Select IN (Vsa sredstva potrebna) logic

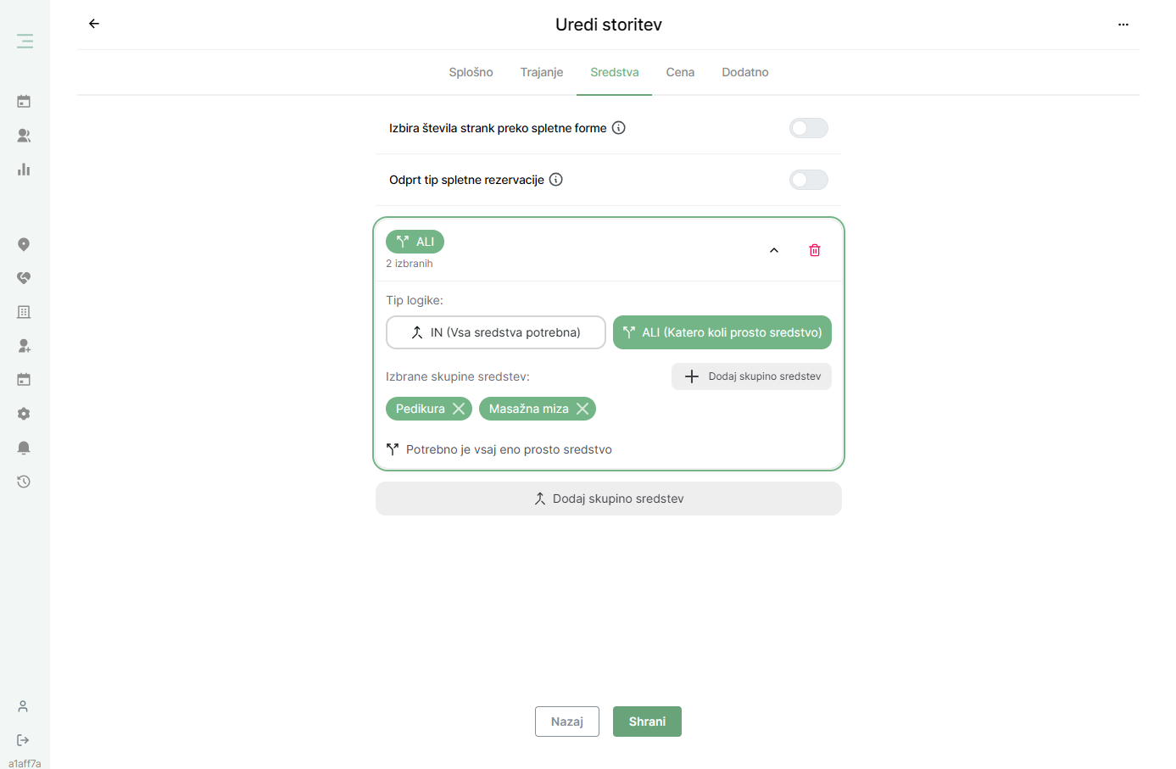pyautogui.click(x=496, y=332)
